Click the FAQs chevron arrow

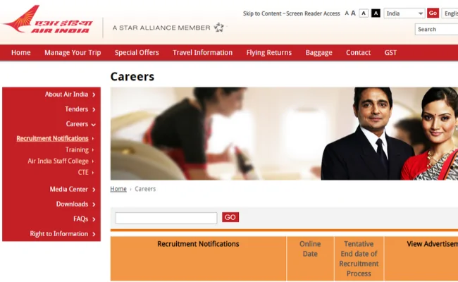[94, 219]
